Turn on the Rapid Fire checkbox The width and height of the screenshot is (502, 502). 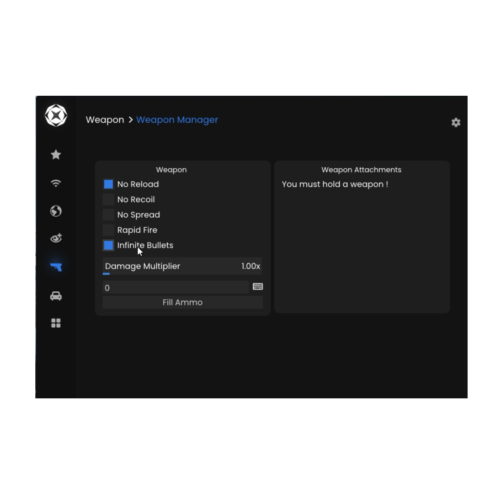point(108,230)
